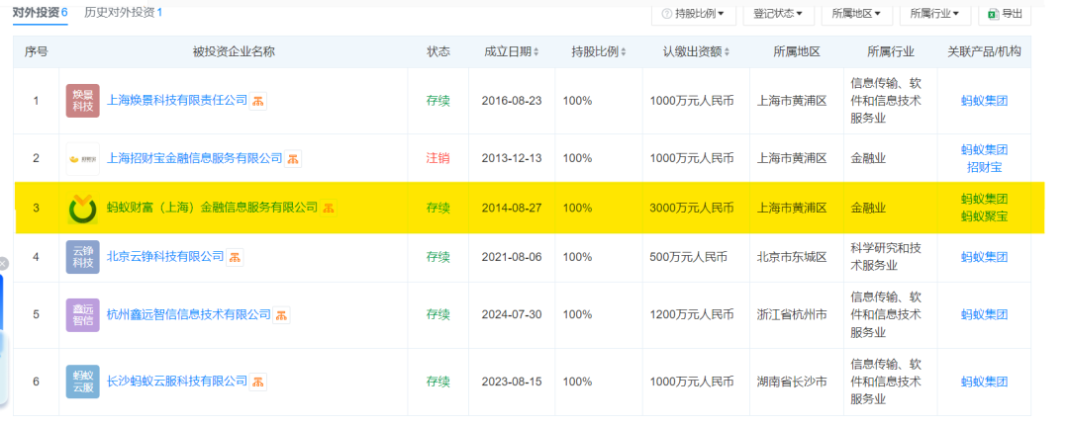Open 蚂蚁聚宝 related product link

(x=984, y=216)
